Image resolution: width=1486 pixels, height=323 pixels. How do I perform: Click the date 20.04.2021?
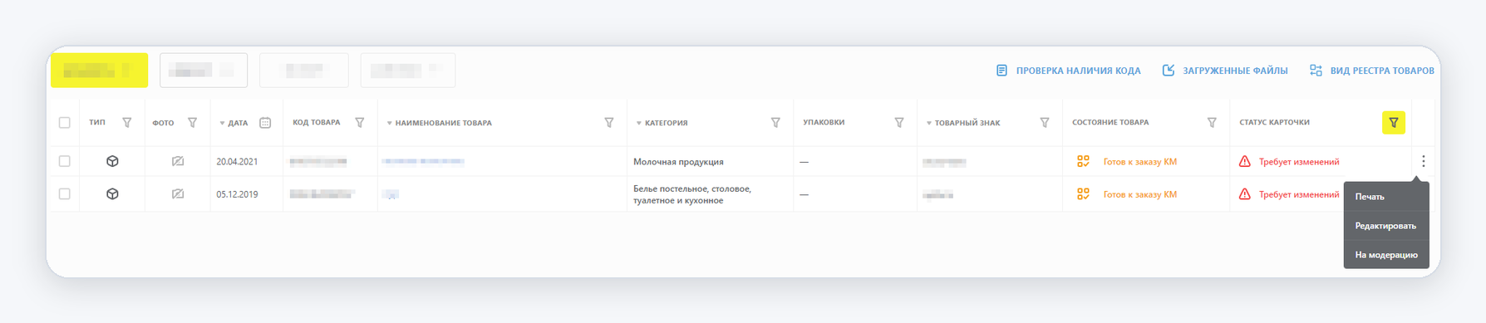[x=237, y=162]
